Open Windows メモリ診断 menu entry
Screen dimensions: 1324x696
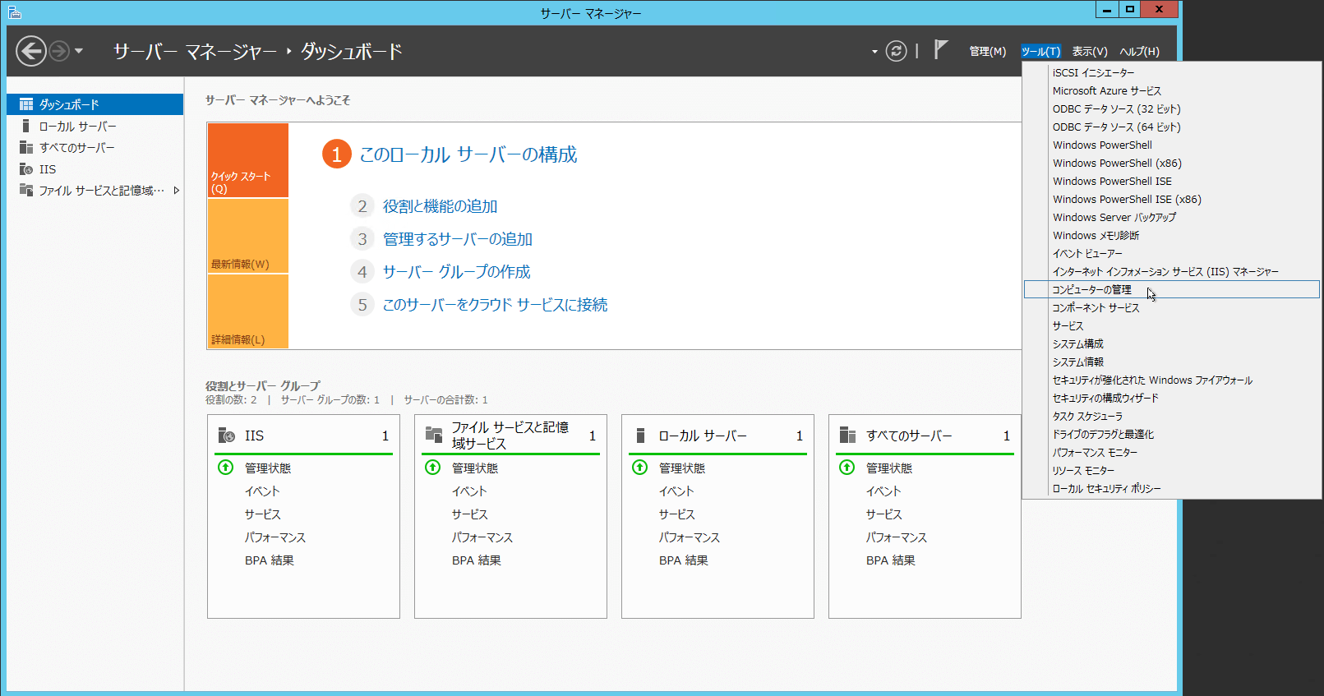coord(1172,235)
